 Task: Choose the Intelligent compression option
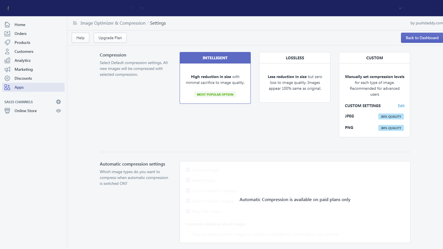click(x=215, y=78)
